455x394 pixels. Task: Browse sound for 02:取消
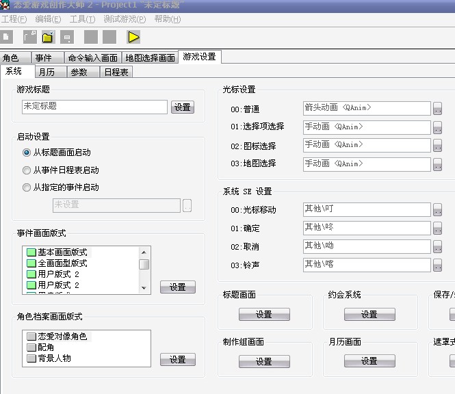[x=438, y=247]
